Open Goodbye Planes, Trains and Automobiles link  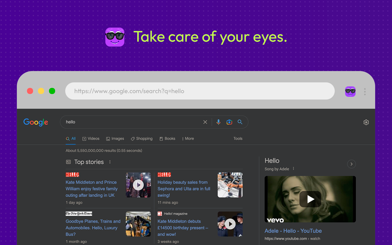pyautogui.click(x=93, y=228)
